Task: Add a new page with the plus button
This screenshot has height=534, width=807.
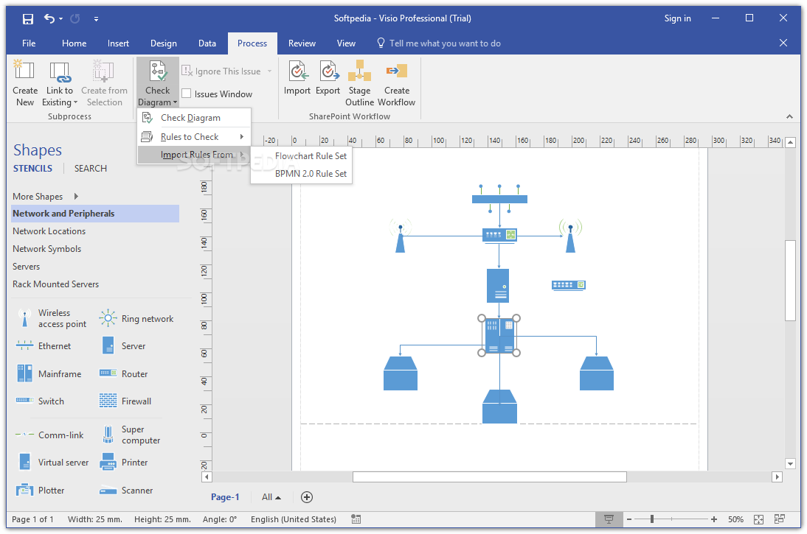Action: [x=307, y=497]
